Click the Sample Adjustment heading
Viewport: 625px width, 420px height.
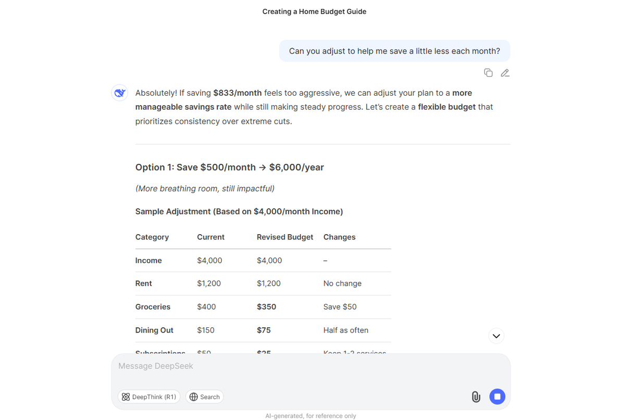click(239, 211)
